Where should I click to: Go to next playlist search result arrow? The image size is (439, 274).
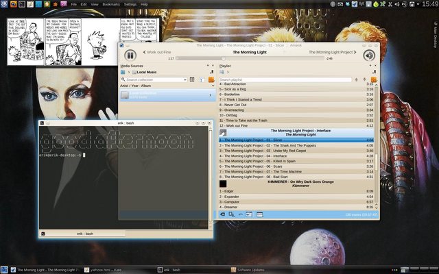point(364,79)
